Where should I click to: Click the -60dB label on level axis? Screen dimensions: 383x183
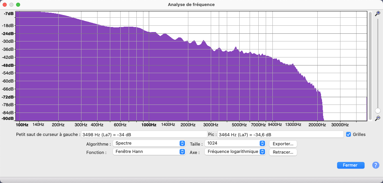(x=8, y=81)
